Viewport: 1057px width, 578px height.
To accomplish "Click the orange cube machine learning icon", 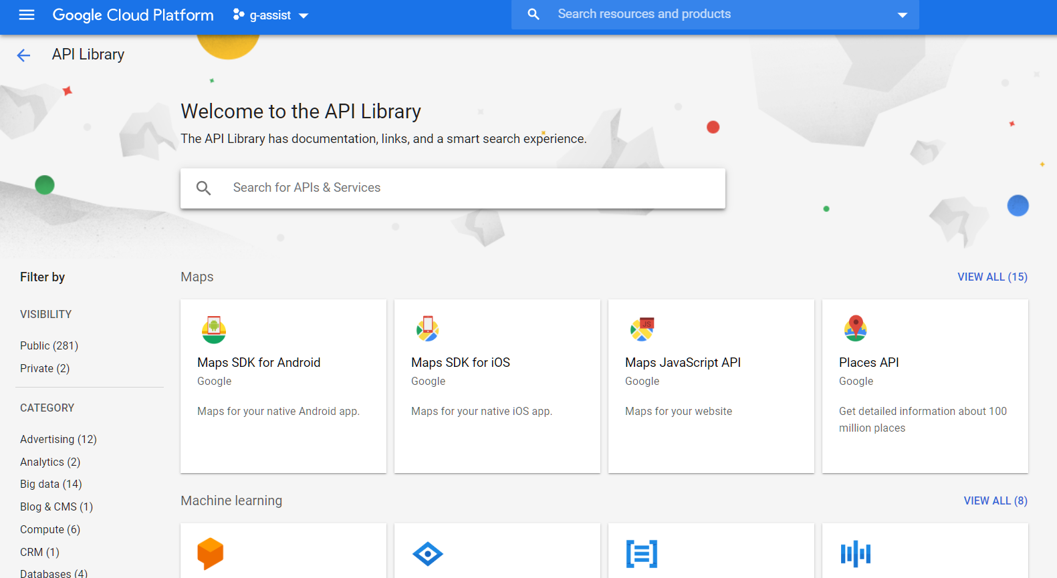I will pos(210,553).
